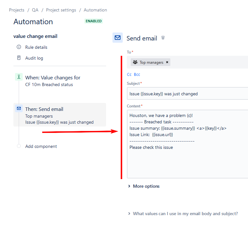
Task: Click the Subject input field
Action: (187, 93)
